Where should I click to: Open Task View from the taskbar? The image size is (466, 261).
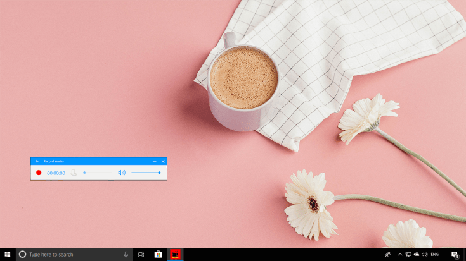(x=141, y=254)
